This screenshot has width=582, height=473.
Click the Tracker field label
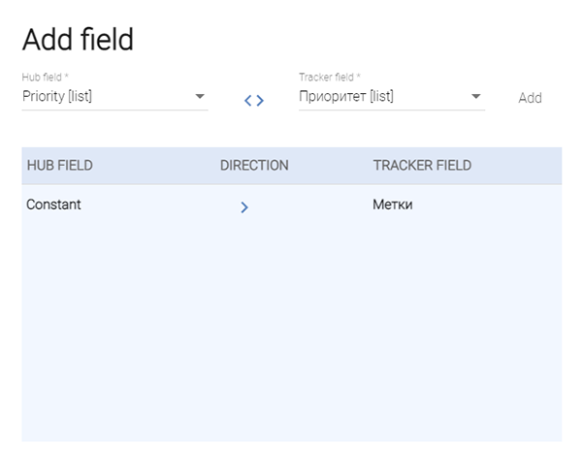[330, 77]
